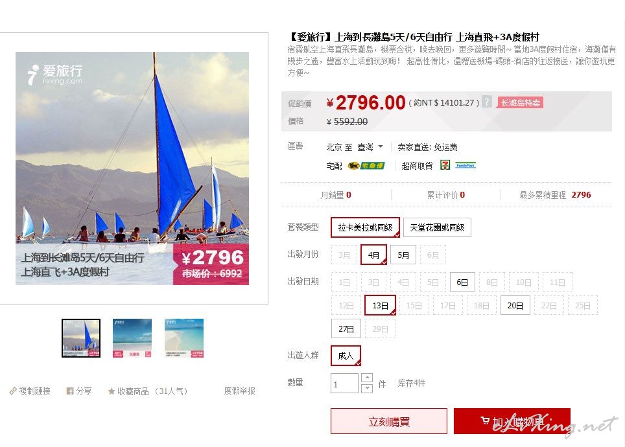Click the shopping cart icon on the 加入購物車 button
Image resolution: width=625 pixels, height=447 pixels.
pos(485,420)
